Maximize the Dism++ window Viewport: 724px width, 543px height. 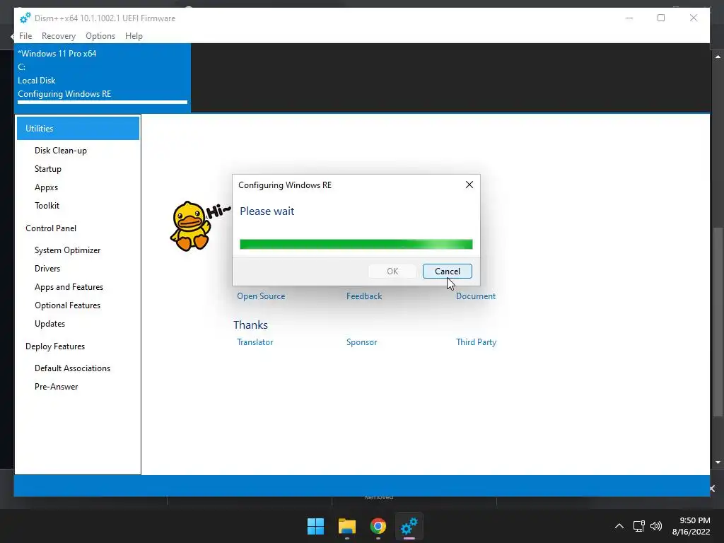[x=661, y=18]
